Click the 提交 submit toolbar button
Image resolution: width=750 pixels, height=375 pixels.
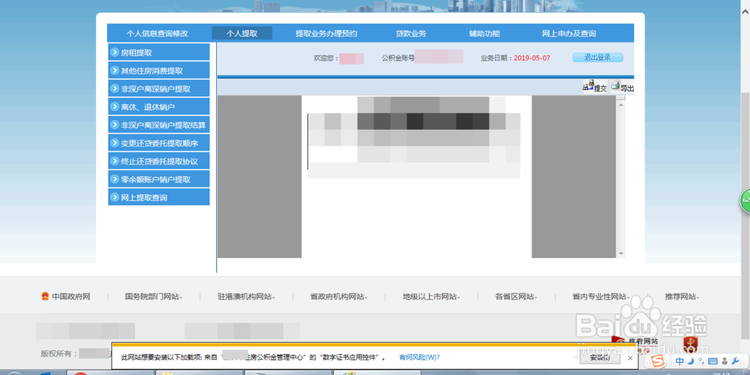[595, 87]
